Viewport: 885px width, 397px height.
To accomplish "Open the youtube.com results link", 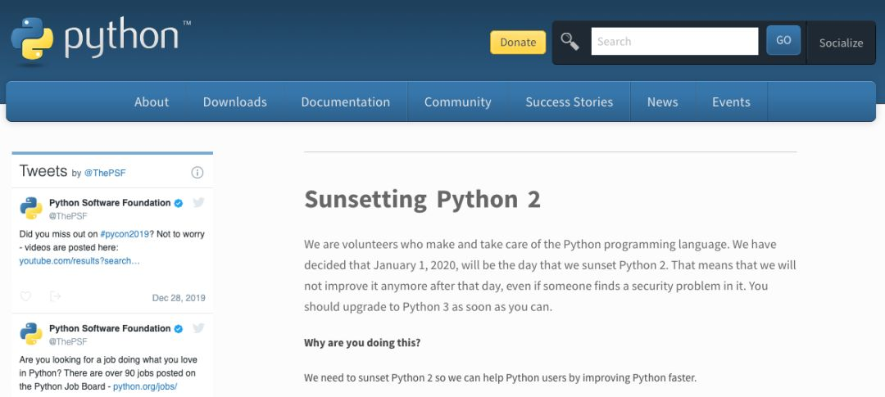I will (79, 260).
